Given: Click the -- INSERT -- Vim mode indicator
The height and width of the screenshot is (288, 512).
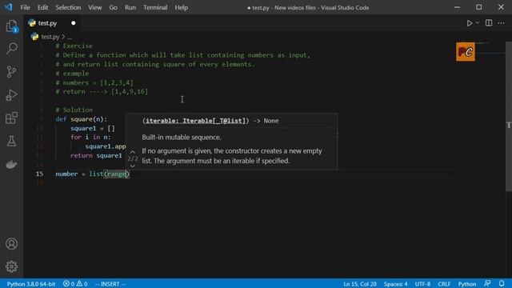Looking at the screenshot, I should tap(110, 284).
